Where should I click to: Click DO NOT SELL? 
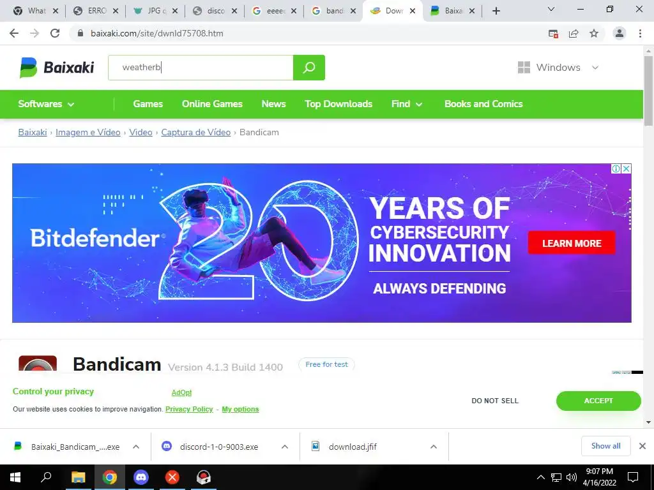pyautogui.click(x=495, y=401)
